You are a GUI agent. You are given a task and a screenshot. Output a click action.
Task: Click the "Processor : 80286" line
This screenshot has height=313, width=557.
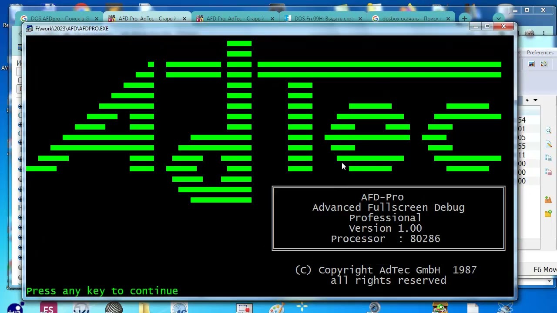point(386,239)
